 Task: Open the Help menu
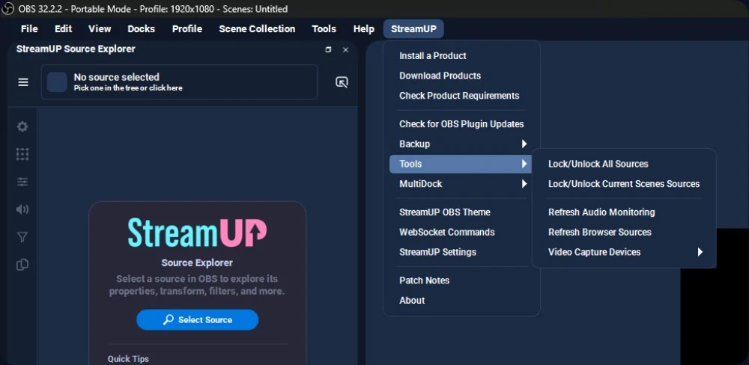[363, 29]
